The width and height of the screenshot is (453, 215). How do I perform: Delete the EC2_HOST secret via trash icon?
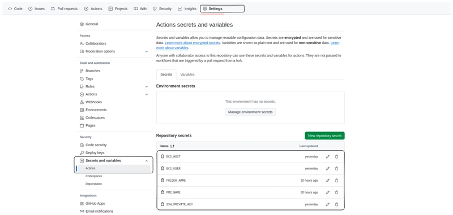[336, 156]
